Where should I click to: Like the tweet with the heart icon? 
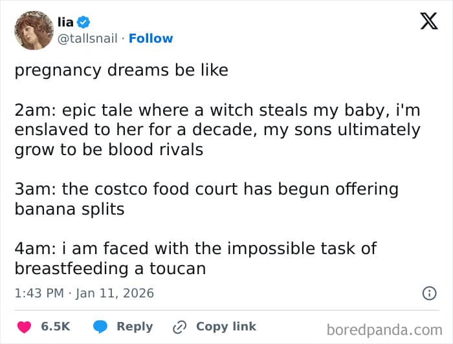pos(24,327)
